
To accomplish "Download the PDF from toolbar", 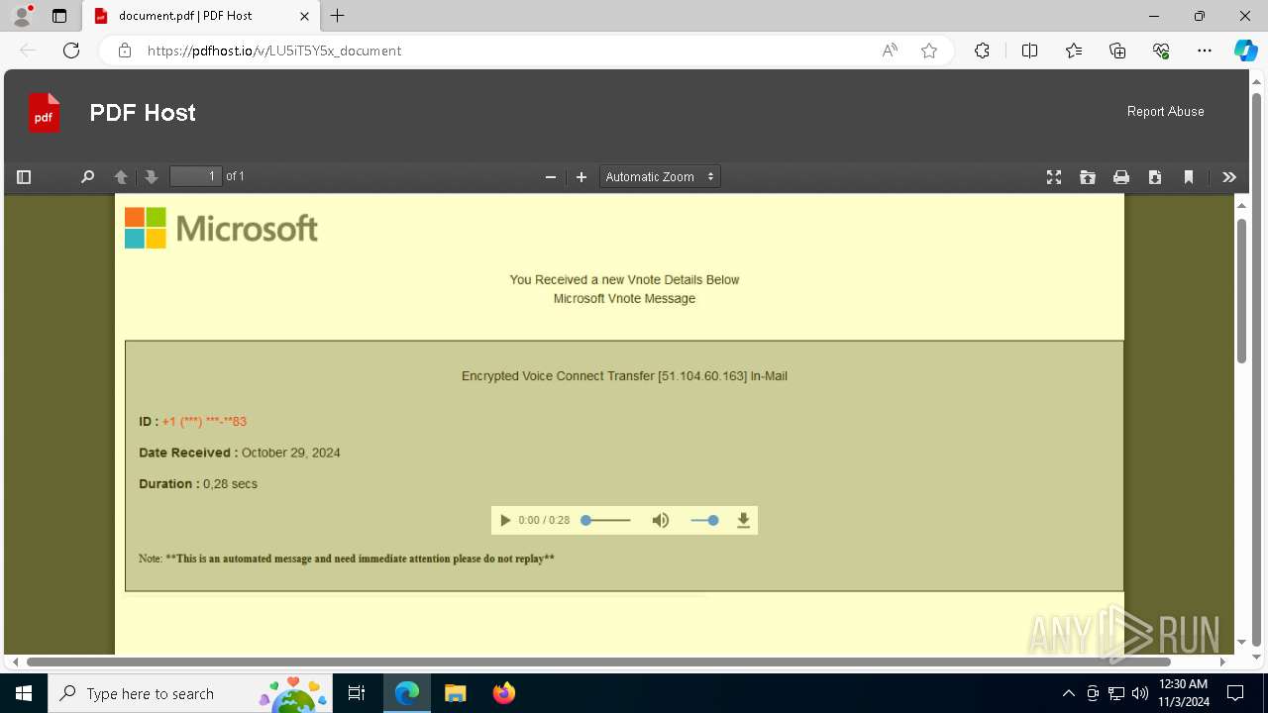I will 1155,177.
